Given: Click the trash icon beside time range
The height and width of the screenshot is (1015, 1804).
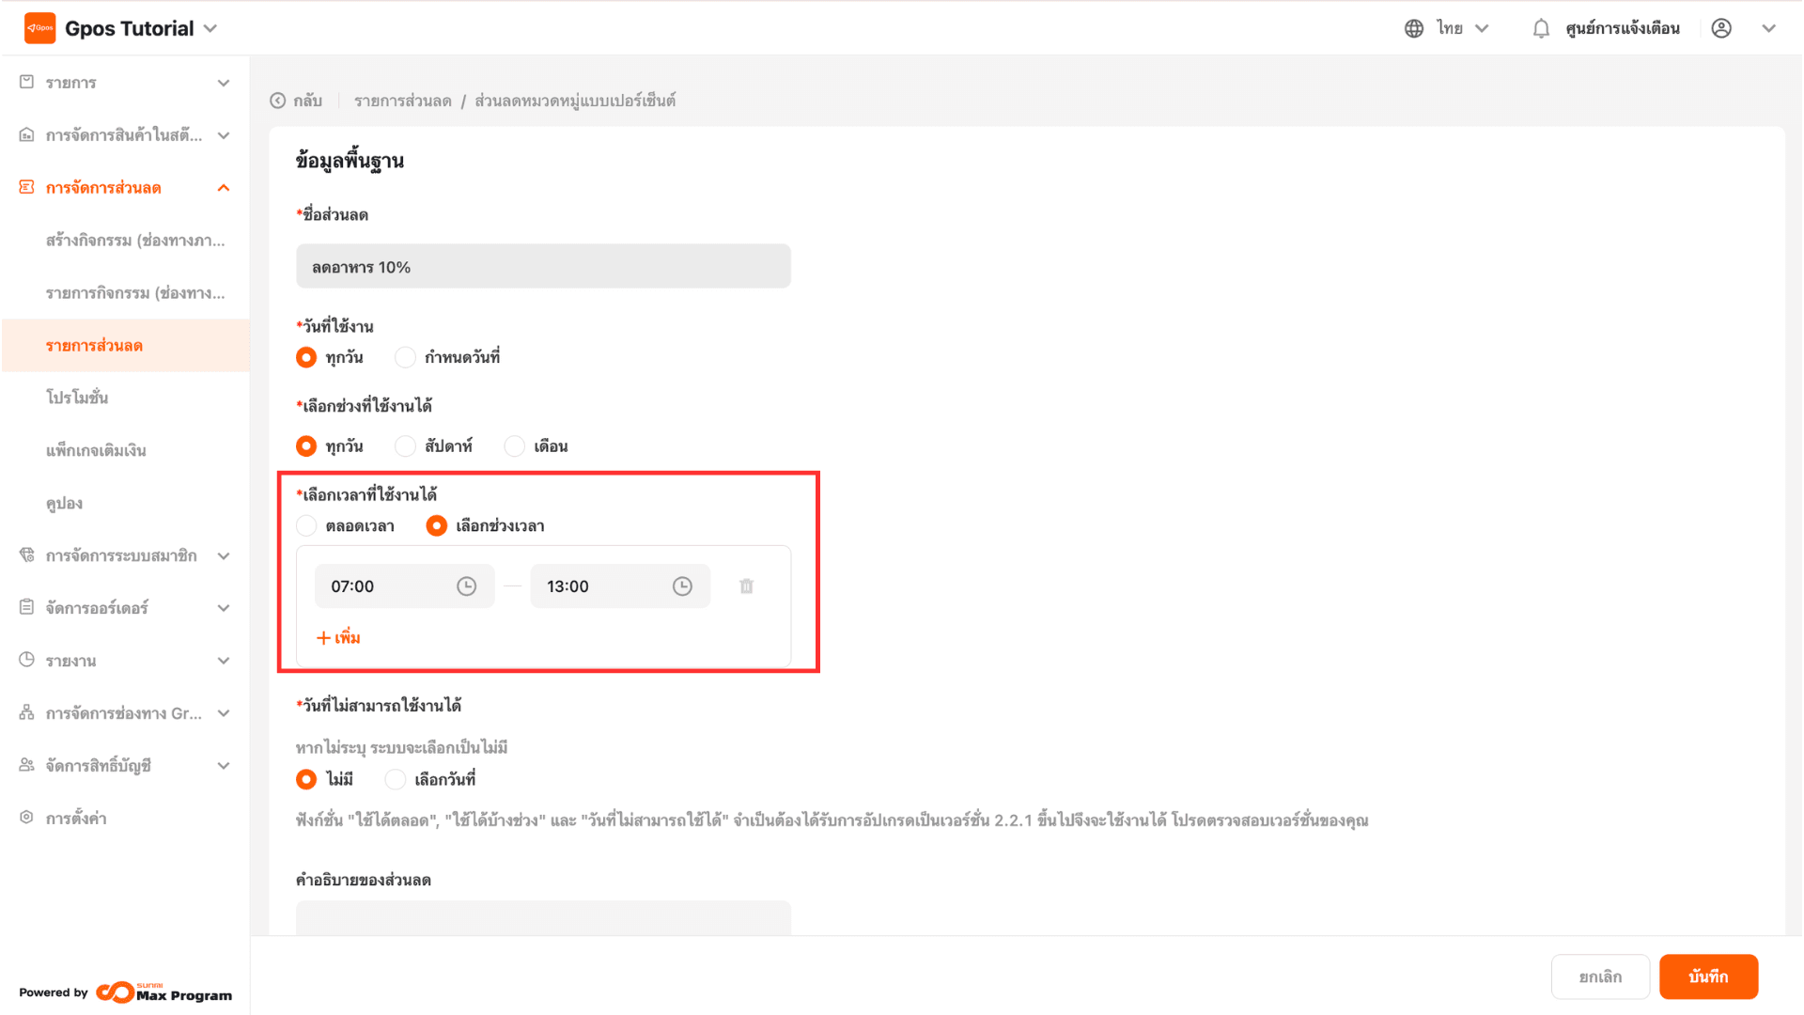Looking at the screenshot, I should coord(746,586).
